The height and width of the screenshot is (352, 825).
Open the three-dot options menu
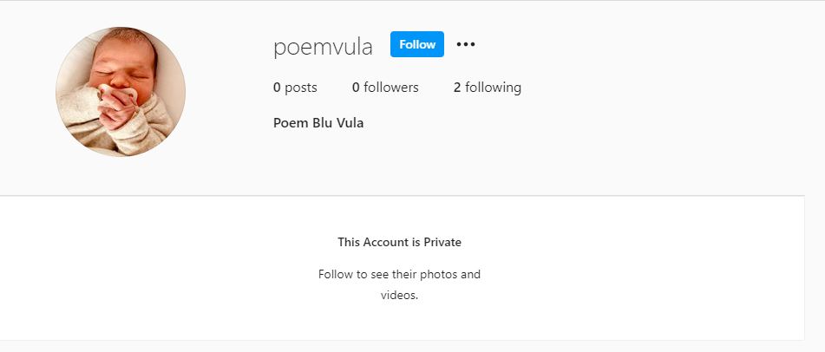466,44
